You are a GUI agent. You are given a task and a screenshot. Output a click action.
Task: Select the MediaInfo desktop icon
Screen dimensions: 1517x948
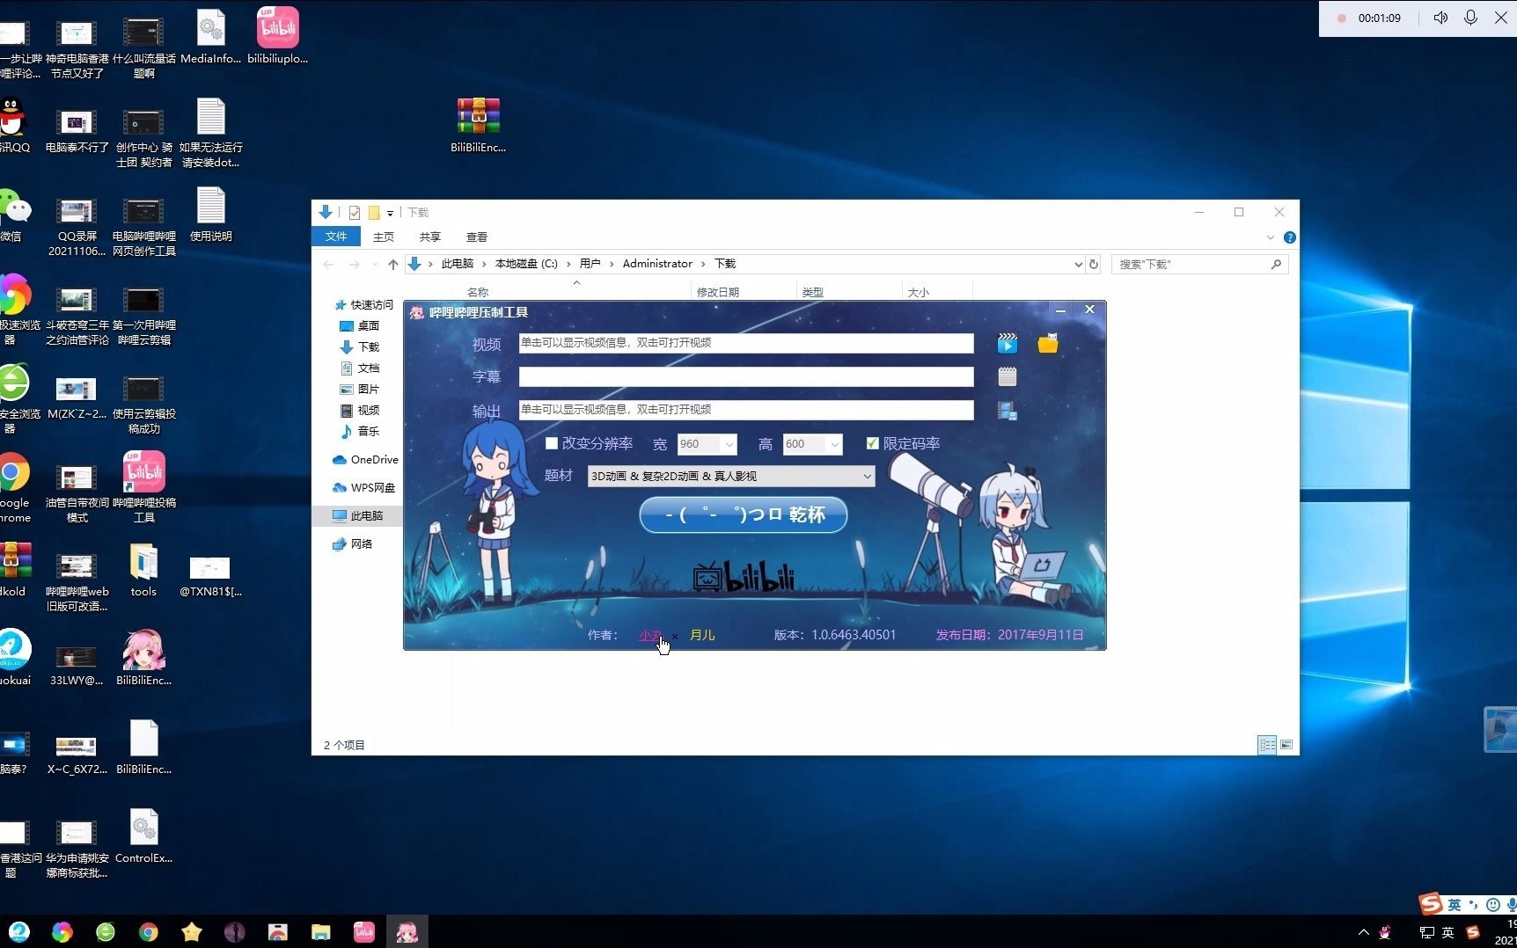pyautogui.click(x=211, y=36)
